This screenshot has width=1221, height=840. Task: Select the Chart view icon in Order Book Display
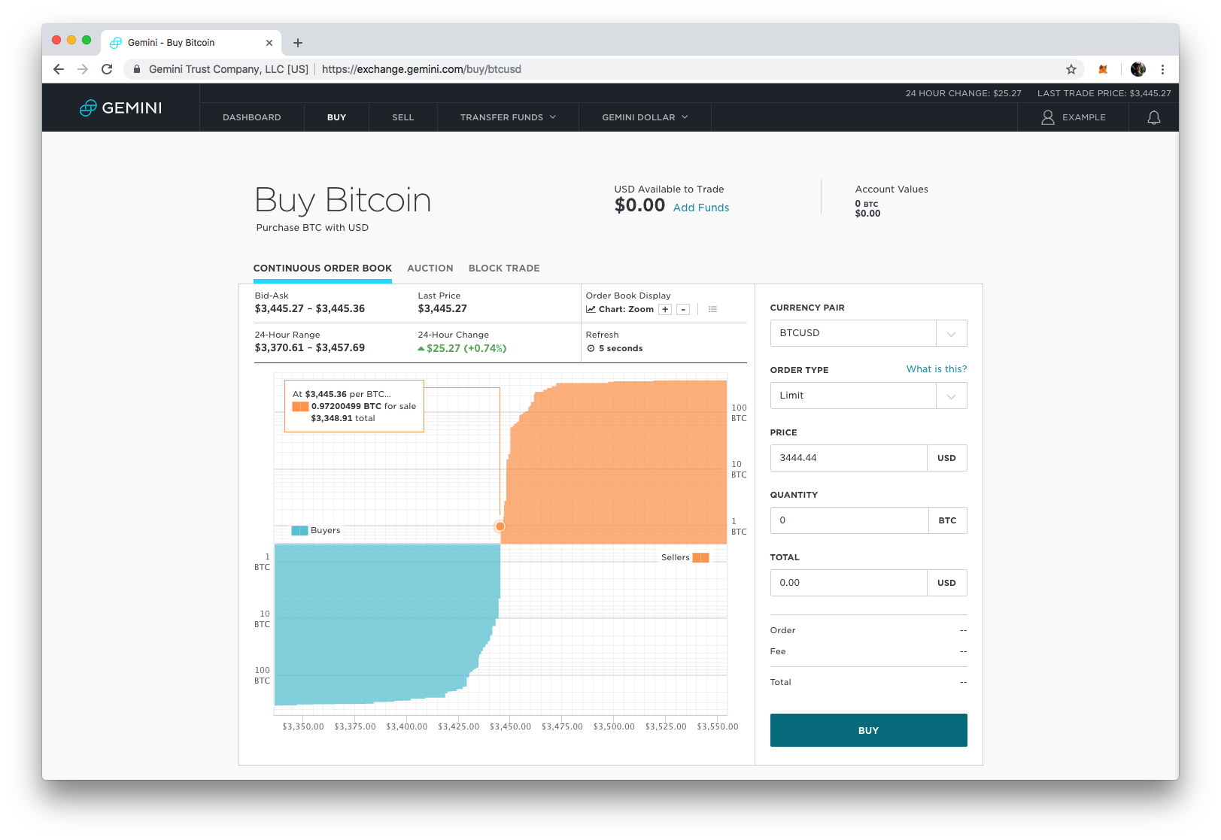coord(591,309)
